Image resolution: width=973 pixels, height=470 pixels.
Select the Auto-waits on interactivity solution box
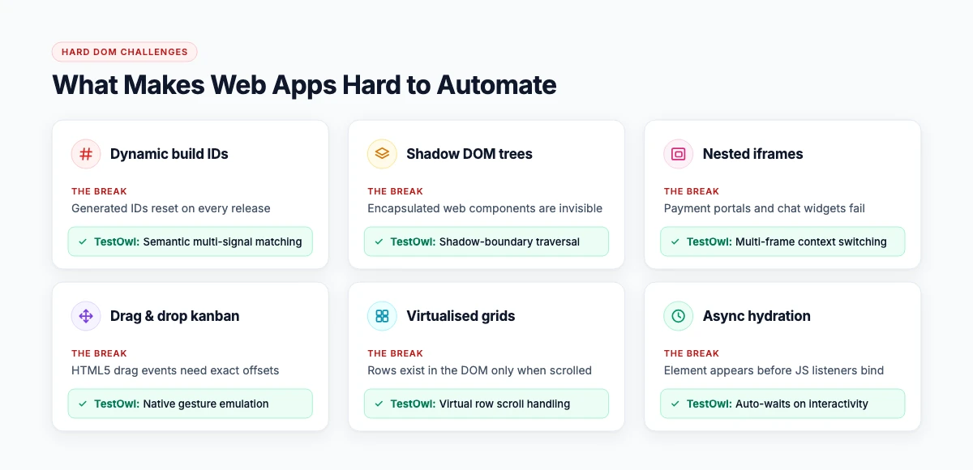(x=782, y=404)
